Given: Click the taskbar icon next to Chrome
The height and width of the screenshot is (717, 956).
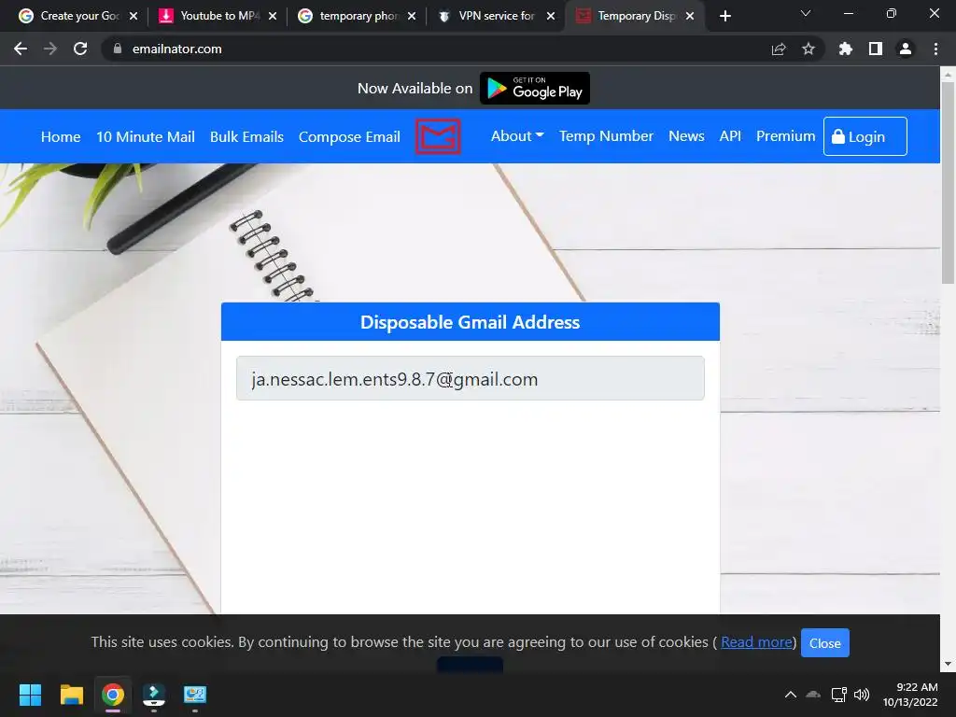Looking at the screenshot, I should tap(154, 695).
